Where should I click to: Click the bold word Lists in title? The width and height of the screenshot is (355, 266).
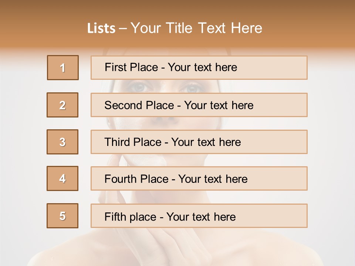pos(101,28)
